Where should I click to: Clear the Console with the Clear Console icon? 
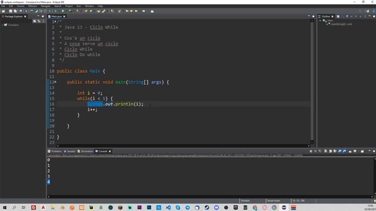325,151
